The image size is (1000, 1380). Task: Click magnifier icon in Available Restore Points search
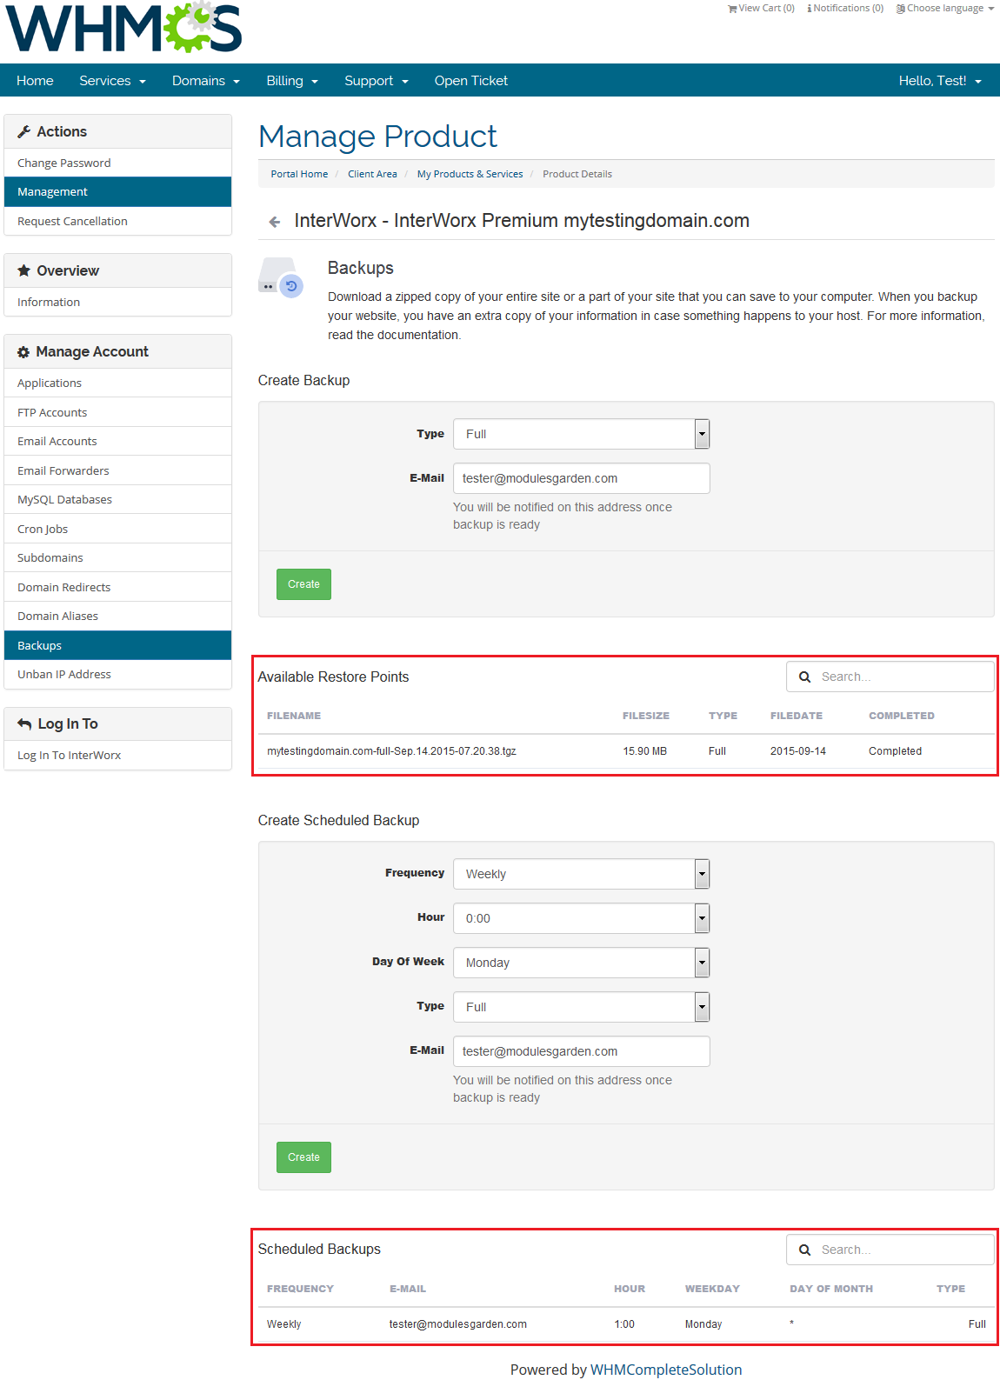click(x=805, y=677)
